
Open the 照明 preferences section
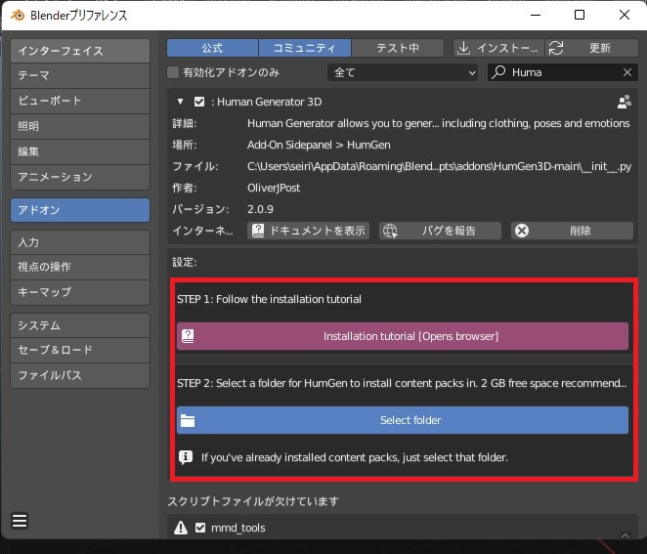click(80, 126)
